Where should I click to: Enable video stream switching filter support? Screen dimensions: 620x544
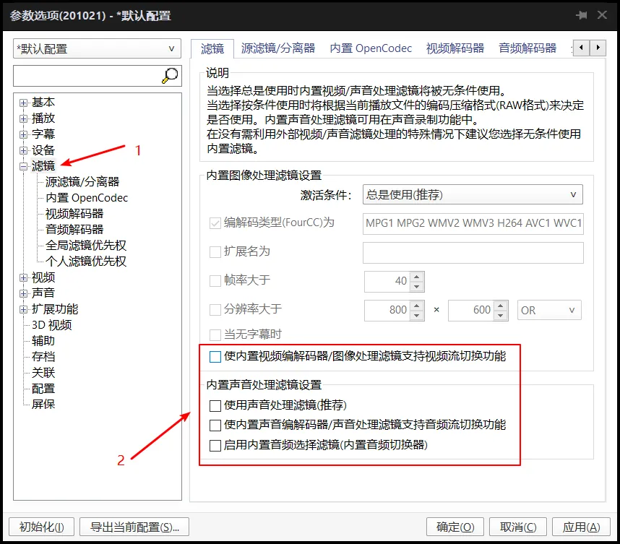coord(214,356)
